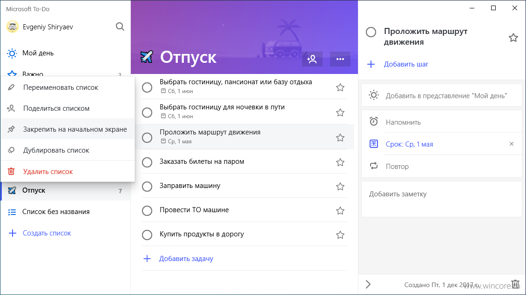This screenshot has width=526, height=295.
Task: Click the count '7' beside Отпуск
Action: [x=120, y=191]
